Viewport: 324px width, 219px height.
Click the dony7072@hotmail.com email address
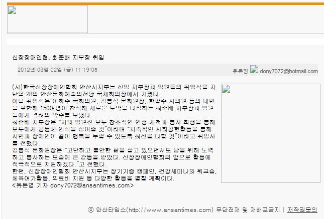(289, 71)
